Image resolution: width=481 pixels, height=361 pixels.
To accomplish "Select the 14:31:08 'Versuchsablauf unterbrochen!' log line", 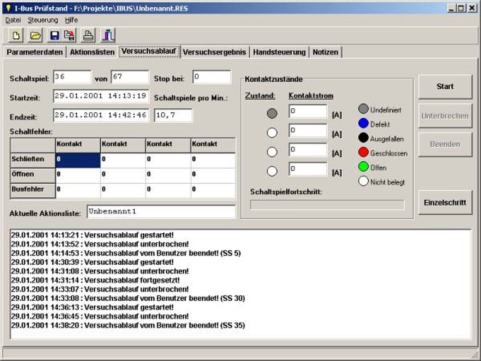I will 100,271.
